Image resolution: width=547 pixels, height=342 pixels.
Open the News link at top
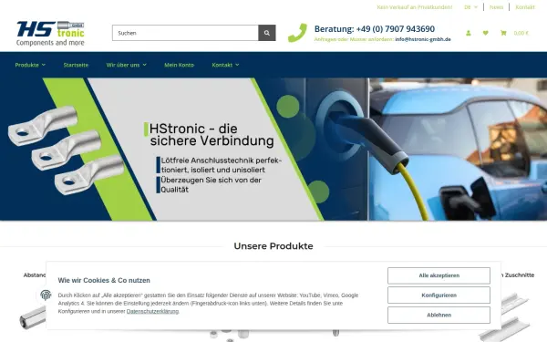tap(496, 7)
